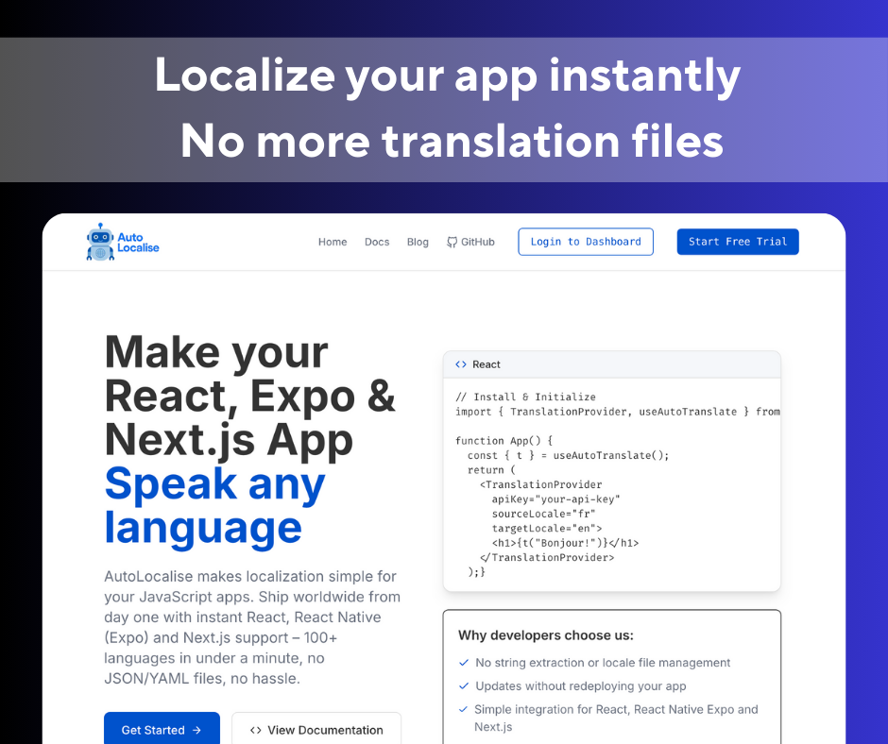Click the checkmark beside 'Simple integration for React'
The image size is (888, 744).
(x=463, y=709)
